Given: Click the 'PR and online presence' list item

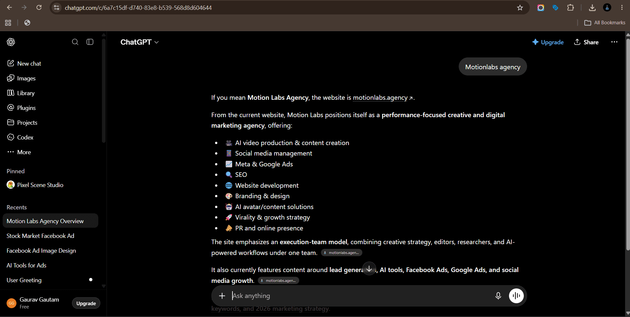Looking at the screenshot, I should (x=264, y=228).
